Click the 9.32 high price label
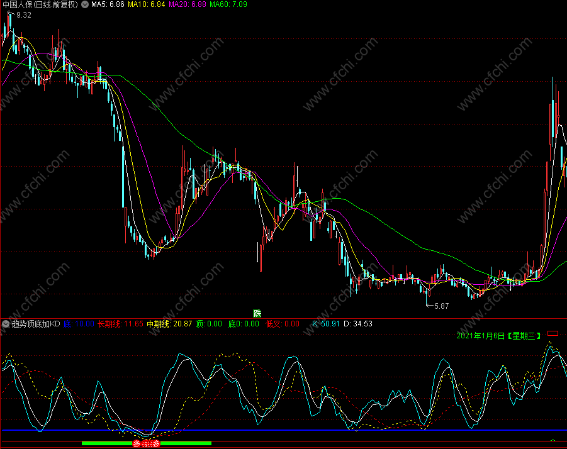 [x=24, y=15]
